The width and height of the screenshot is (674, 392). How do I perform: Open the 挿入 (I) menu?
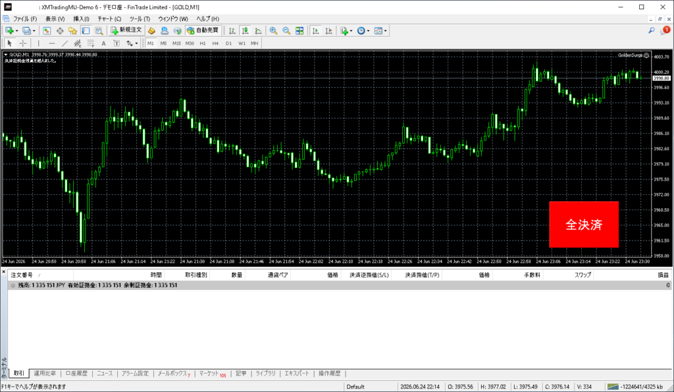(81, 19)
